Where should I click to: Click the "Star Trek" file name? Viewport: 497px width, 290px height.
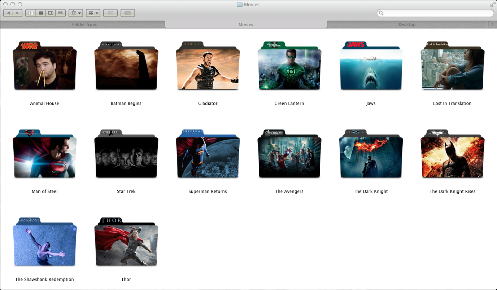[126, 192]
